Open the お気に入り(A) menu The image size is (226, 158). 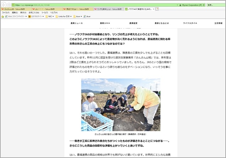pyautogui.click(x=34, y=13)
